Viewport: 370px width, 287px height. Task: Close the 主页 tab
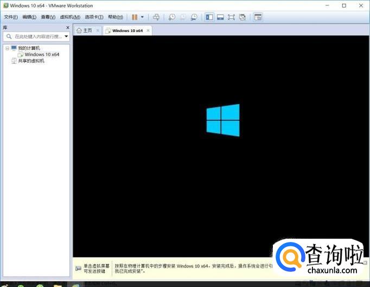[x=98, y=30]
